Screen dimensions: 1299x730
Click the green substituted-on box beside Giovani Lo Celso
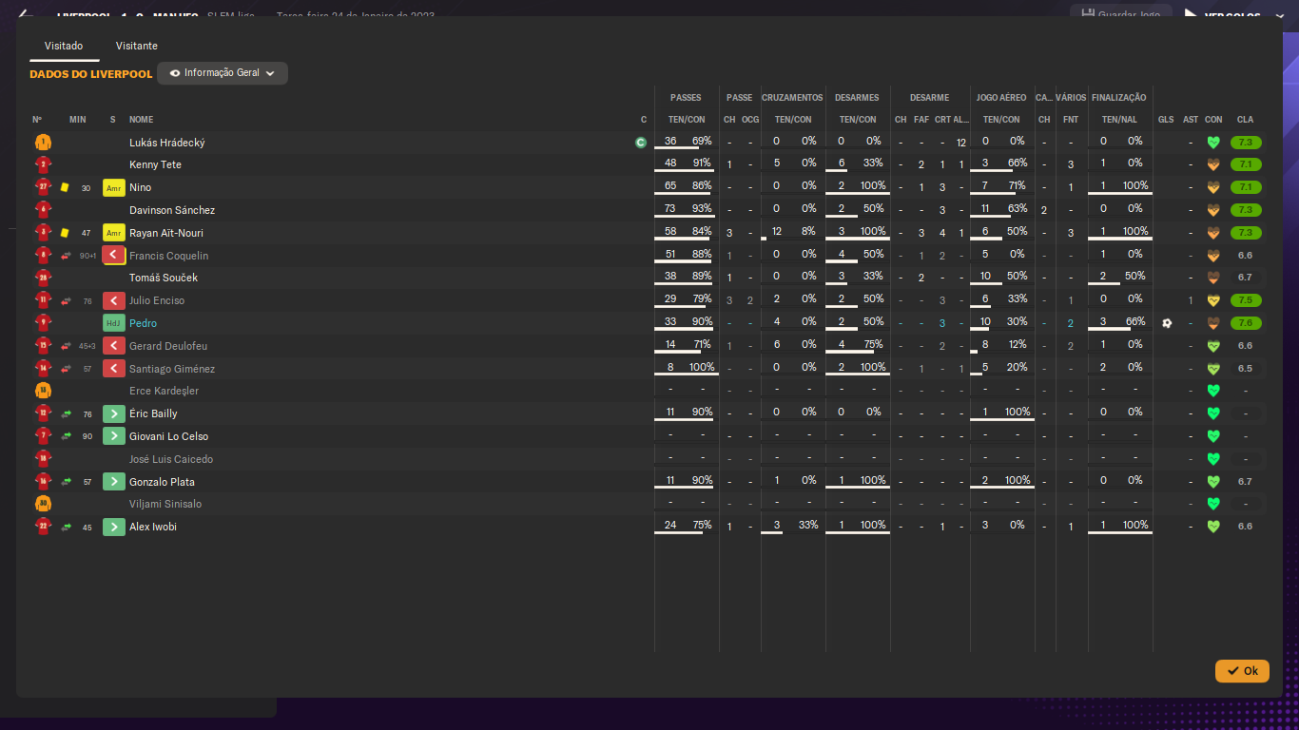[114, 436]
